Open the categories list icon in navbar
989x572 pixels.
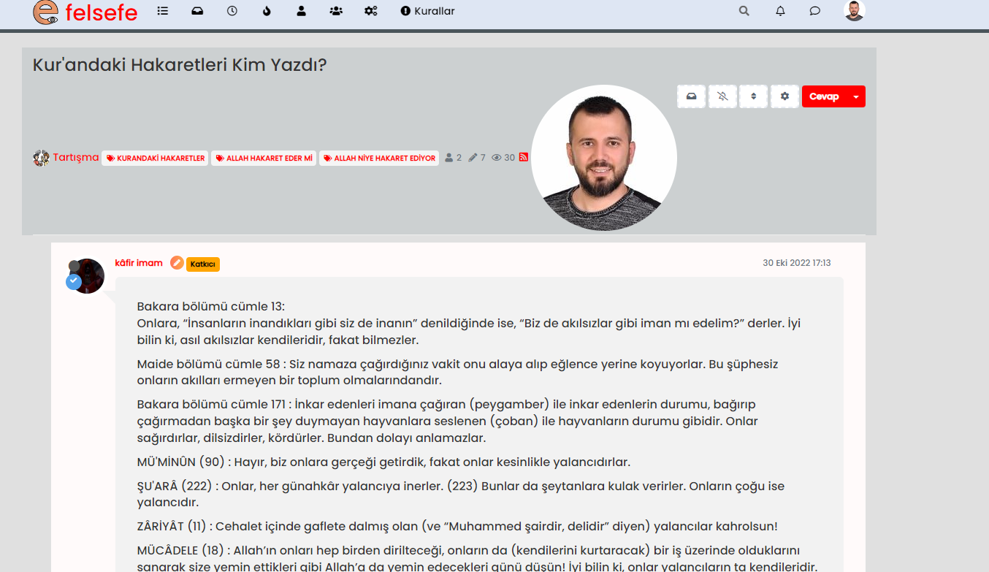pyautogui.click(x=163, y=11)
